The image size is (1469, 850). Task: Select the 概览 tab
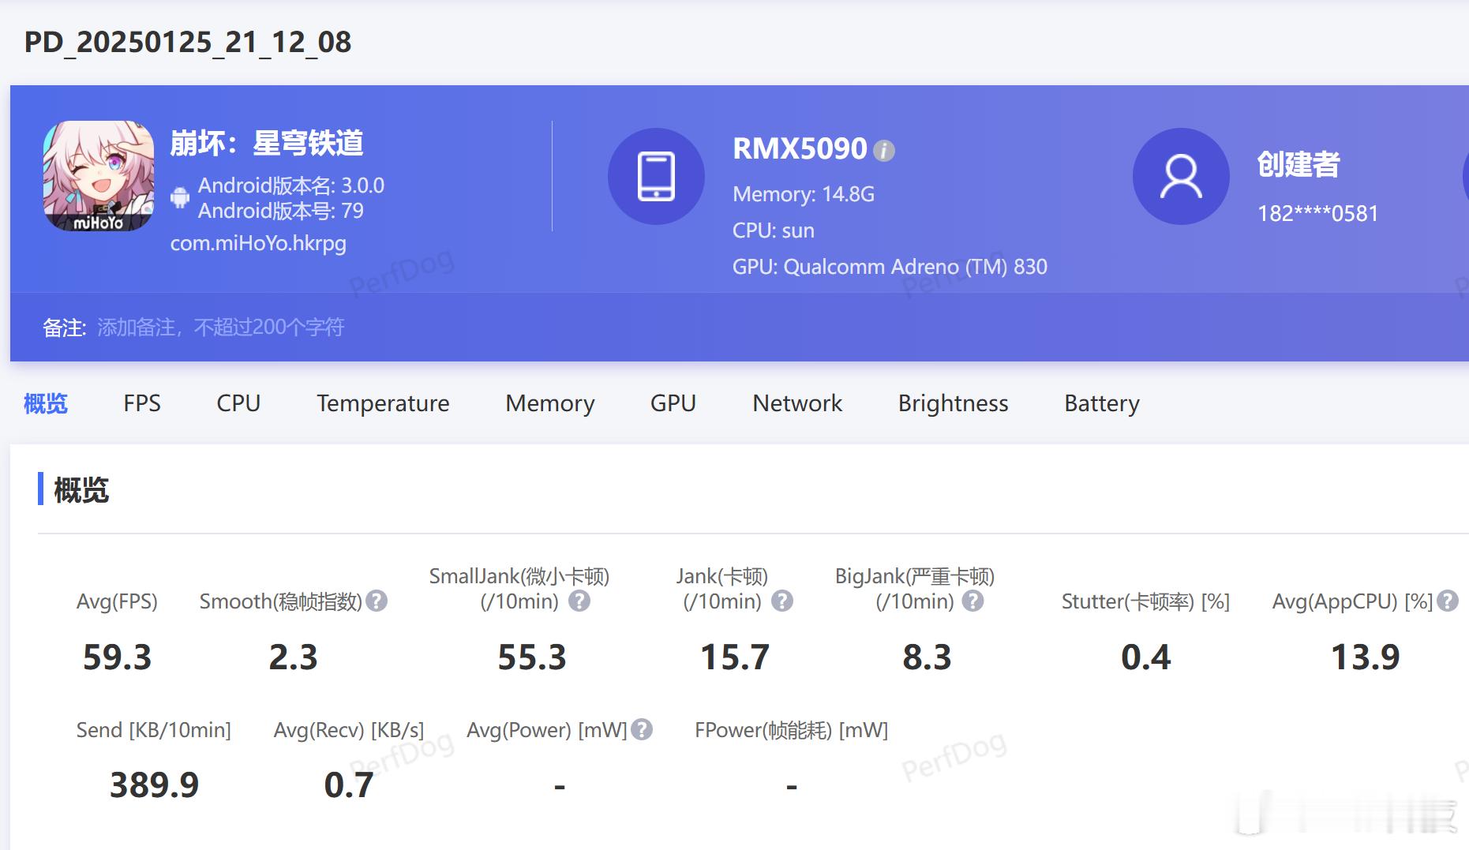pos(46,403)
